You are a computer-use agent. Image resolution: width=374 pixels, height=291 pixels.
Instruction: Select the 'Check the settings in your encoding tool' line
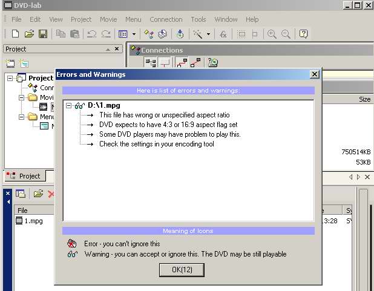[x=157, y=144]
